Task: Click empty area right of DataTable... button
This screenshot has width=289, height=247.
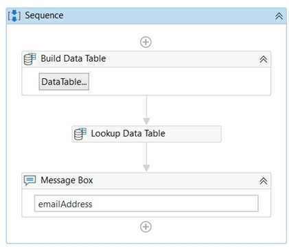Action: coord(178,82)
